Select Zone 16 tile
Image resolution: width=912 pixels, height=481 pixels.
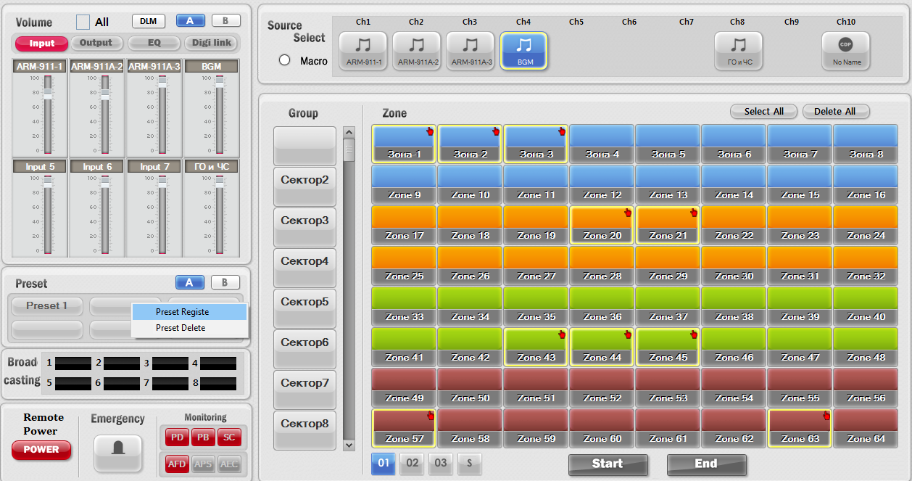pos(866,184)
